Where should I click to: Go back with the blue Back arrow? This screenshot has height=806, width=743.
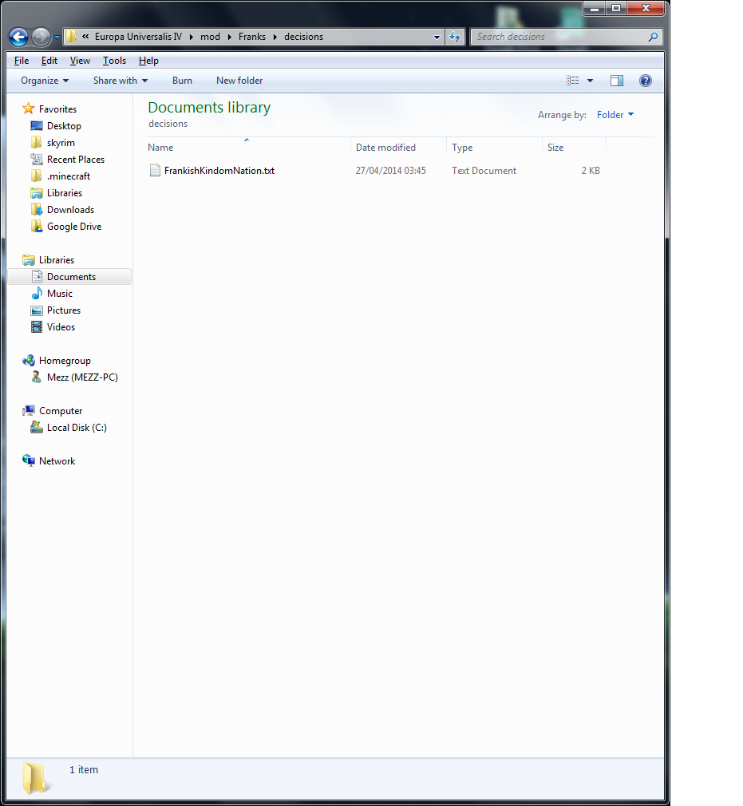tap(19, 37)
